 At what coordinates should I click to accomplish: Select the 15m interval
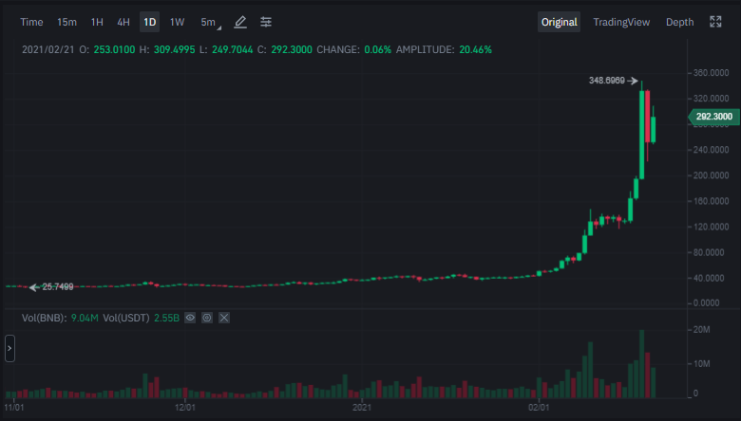point(66,22)
